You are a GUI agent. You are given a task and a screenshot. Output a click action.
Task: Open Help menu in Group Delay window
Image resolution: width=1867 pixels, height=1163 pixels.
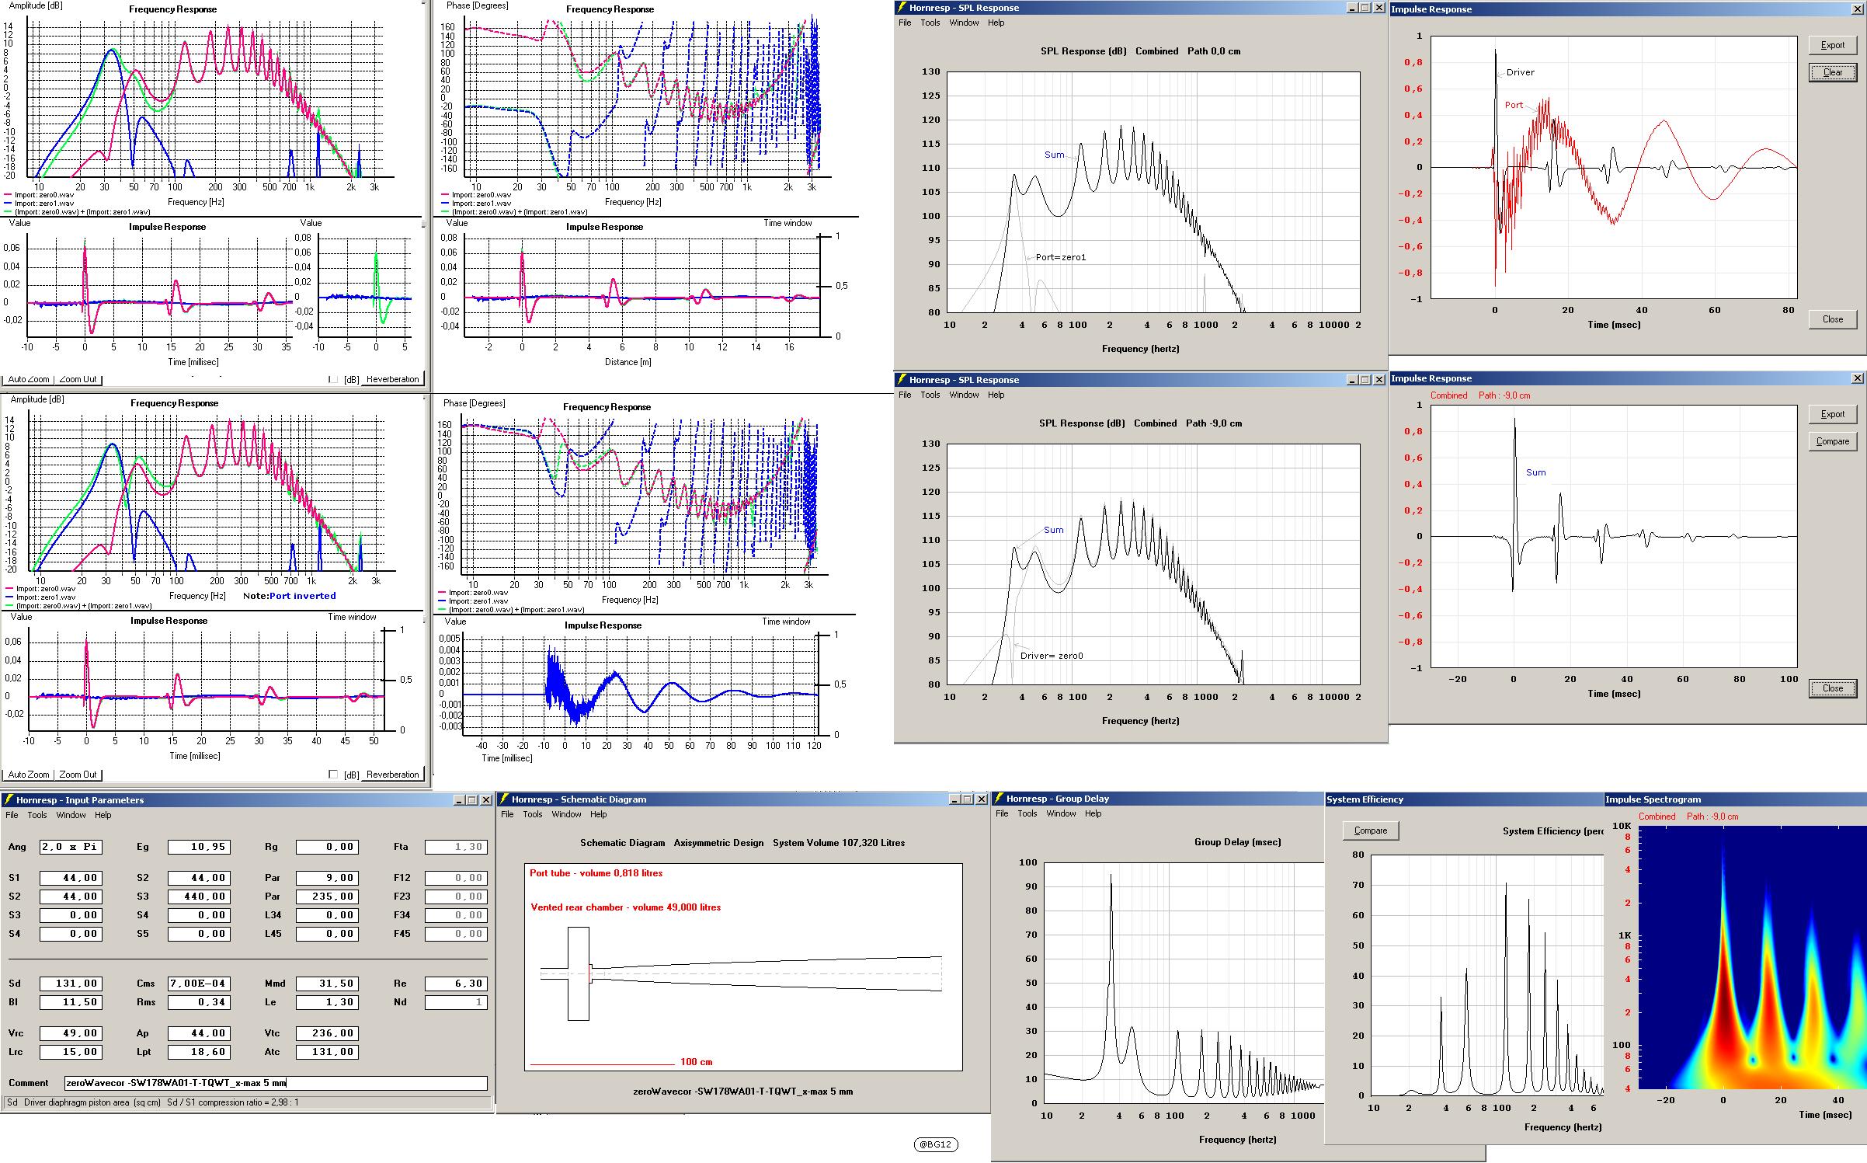1093,813
